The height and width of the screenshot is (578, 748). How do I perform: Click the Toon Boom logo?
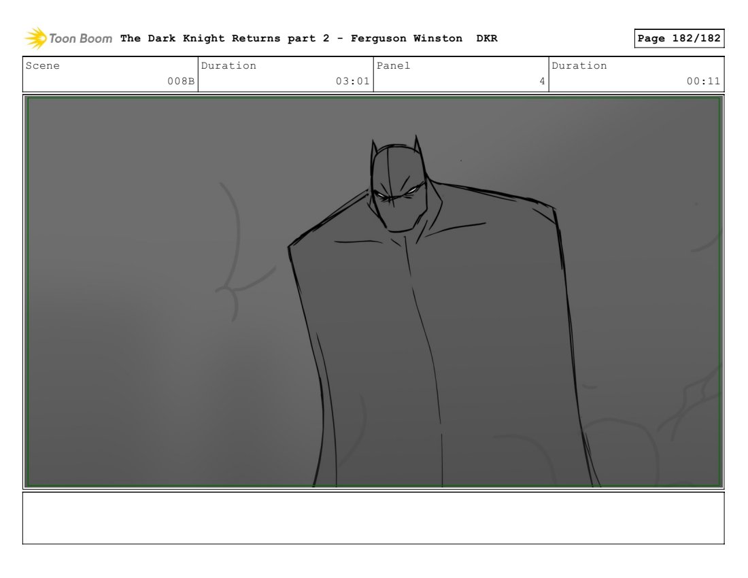click(68, 39)
